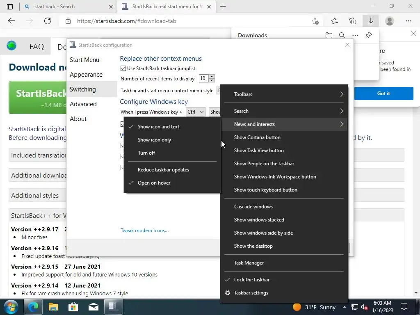420x315 pixels.
Task: Click the Downloads arrow icon in Edge toolbar
Action: coord(371,21)
